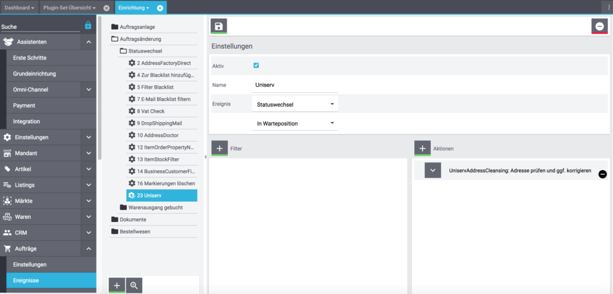613x294 pixels.
Task: Click the lock icon beside search
Action: 88,26
